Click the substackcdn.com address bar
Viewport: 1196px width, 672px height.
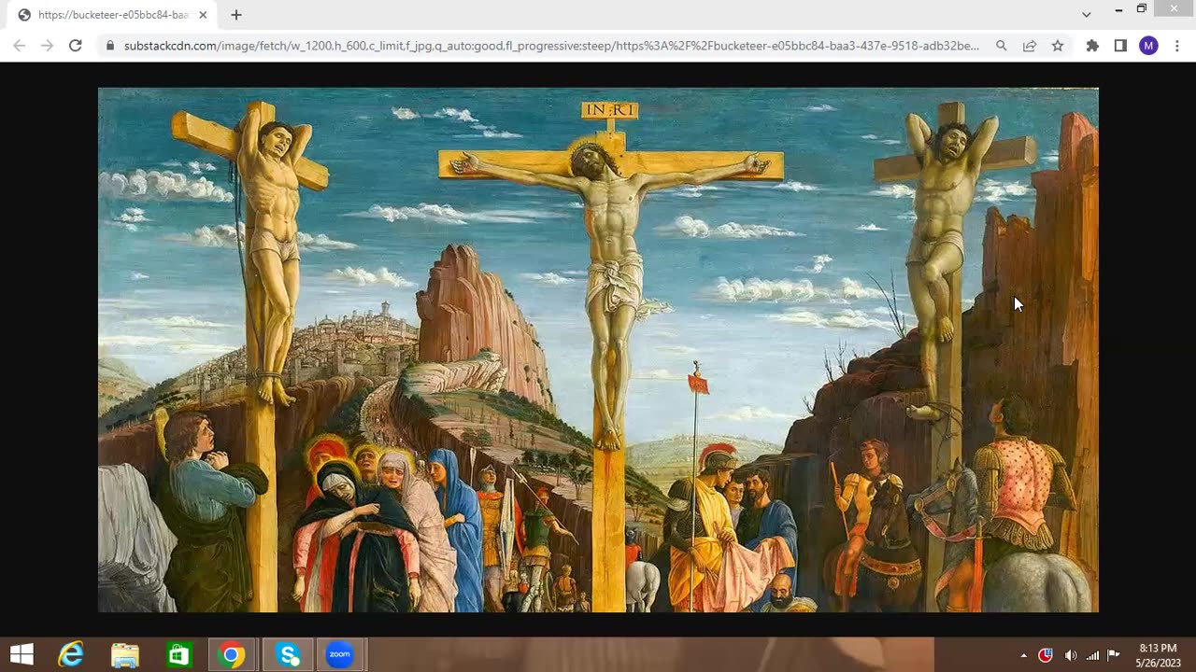point(551,45)
